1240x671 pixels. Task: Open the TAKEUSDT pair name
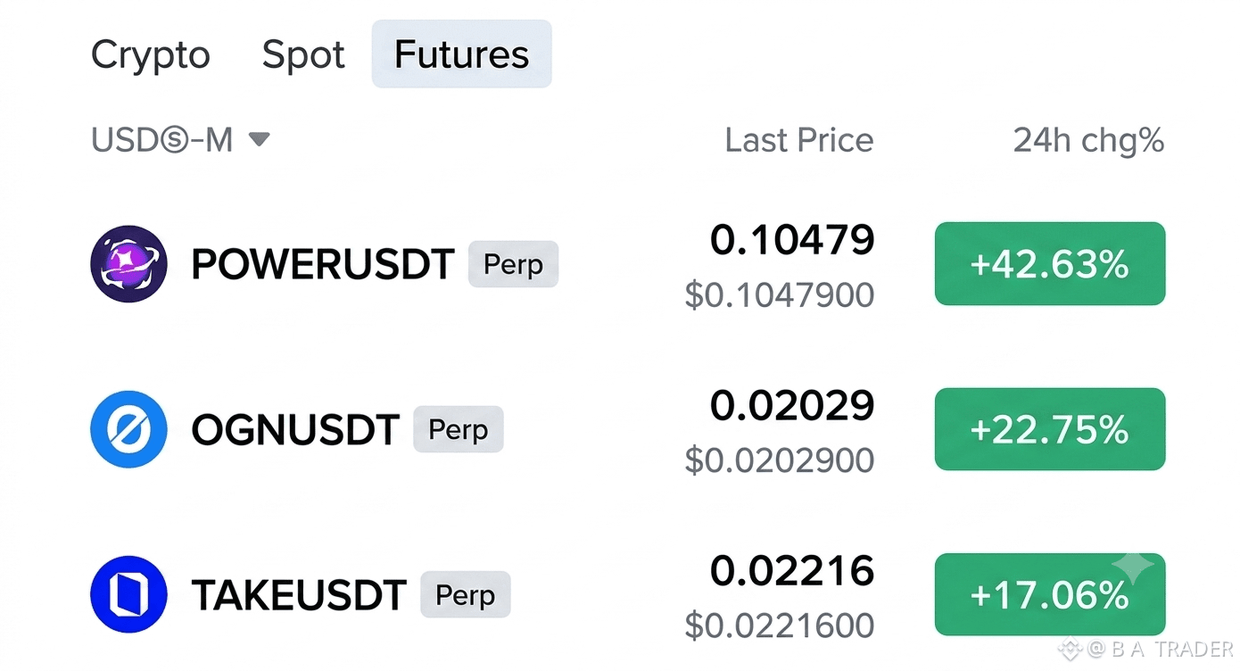(x=299, y=595)
